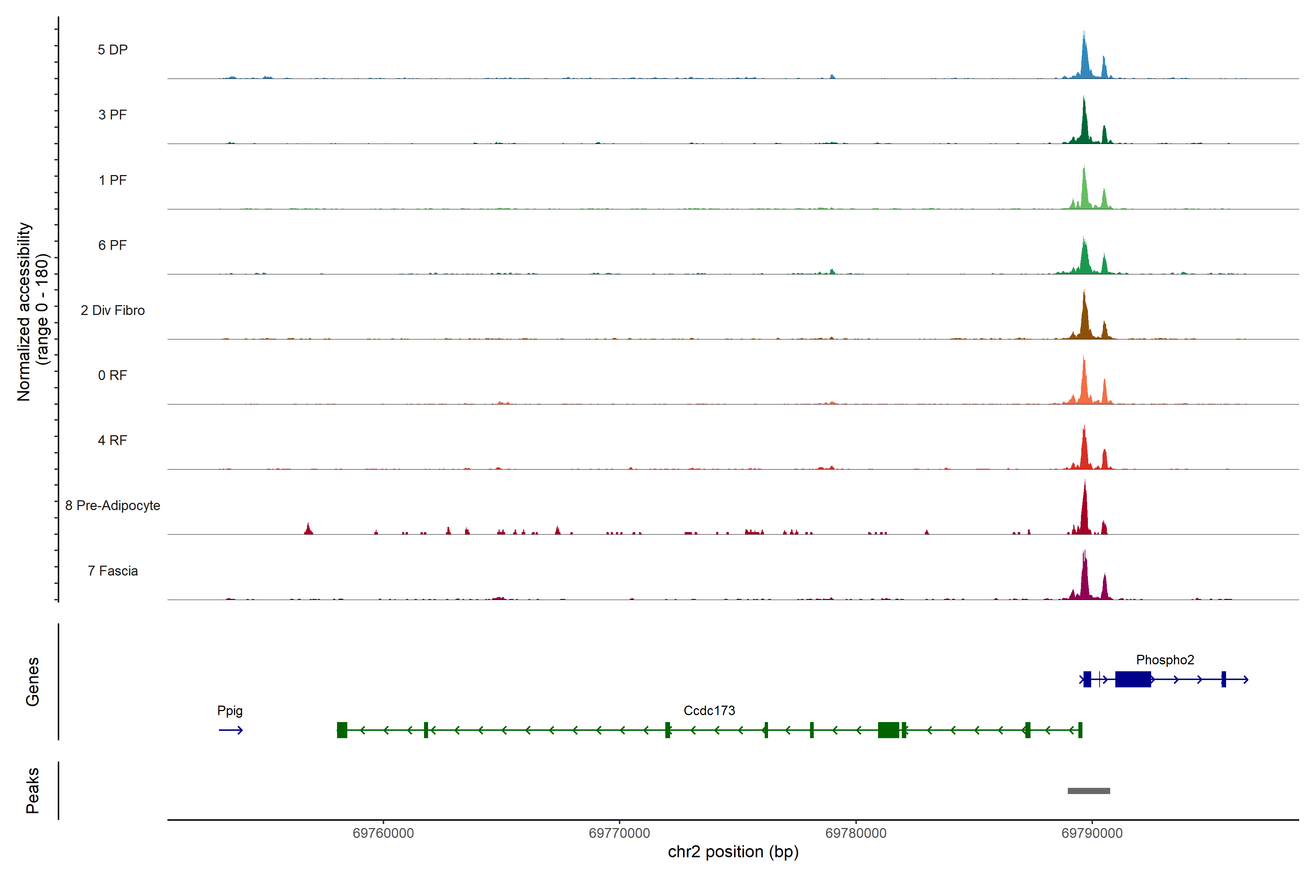The image size is (1316, 877).
Task: Click the Genes panel label
Action: point(33,681)
